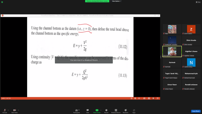
Task: Select zoom baa03 participant tile
Action: coord(191,29)
